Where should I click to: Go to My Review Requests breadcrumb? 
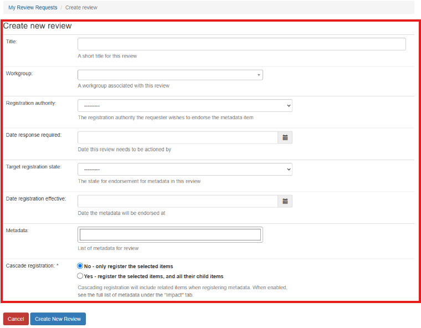(x=33, y=7)
